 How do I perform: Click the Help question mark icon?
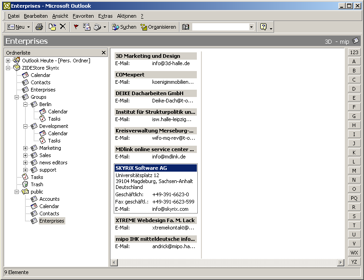(x=263, y=27)
